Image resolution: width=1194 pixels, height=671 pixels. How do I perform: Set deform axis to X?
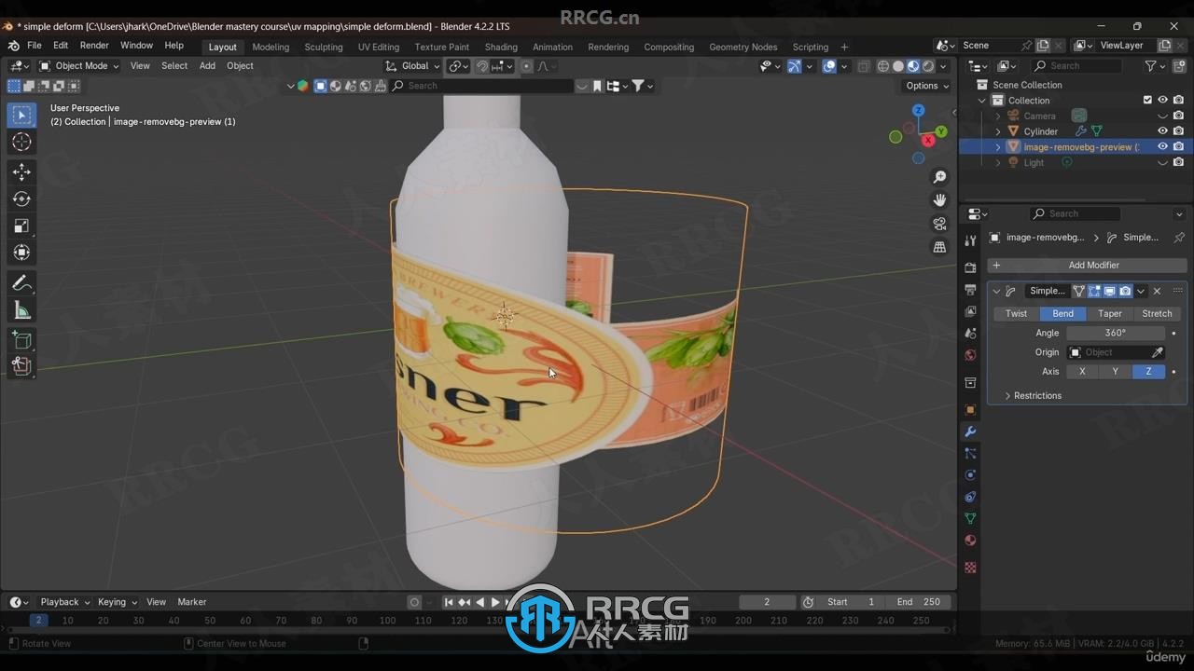pos(1082,372)
